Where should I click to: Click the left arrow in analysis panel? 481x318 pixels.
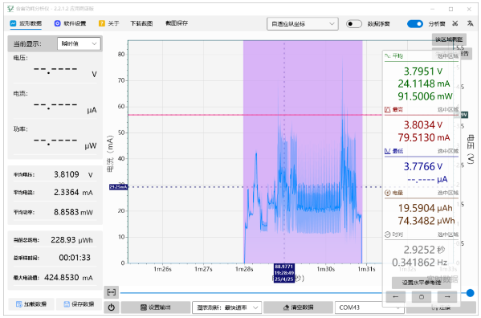click(395, 296)
